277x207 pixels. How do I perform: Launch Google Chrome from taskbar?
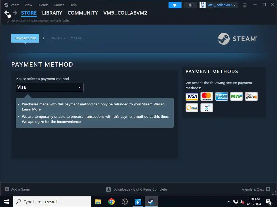point(111,202)
